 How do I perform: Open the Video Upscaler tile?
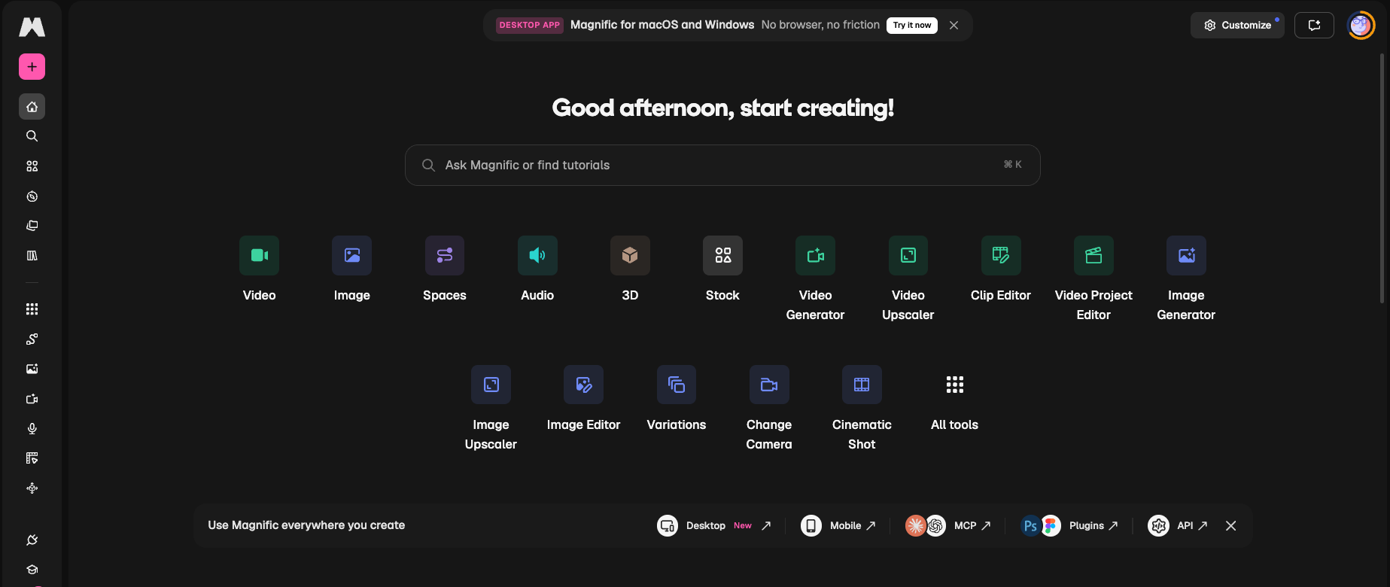tap(908, 279)
